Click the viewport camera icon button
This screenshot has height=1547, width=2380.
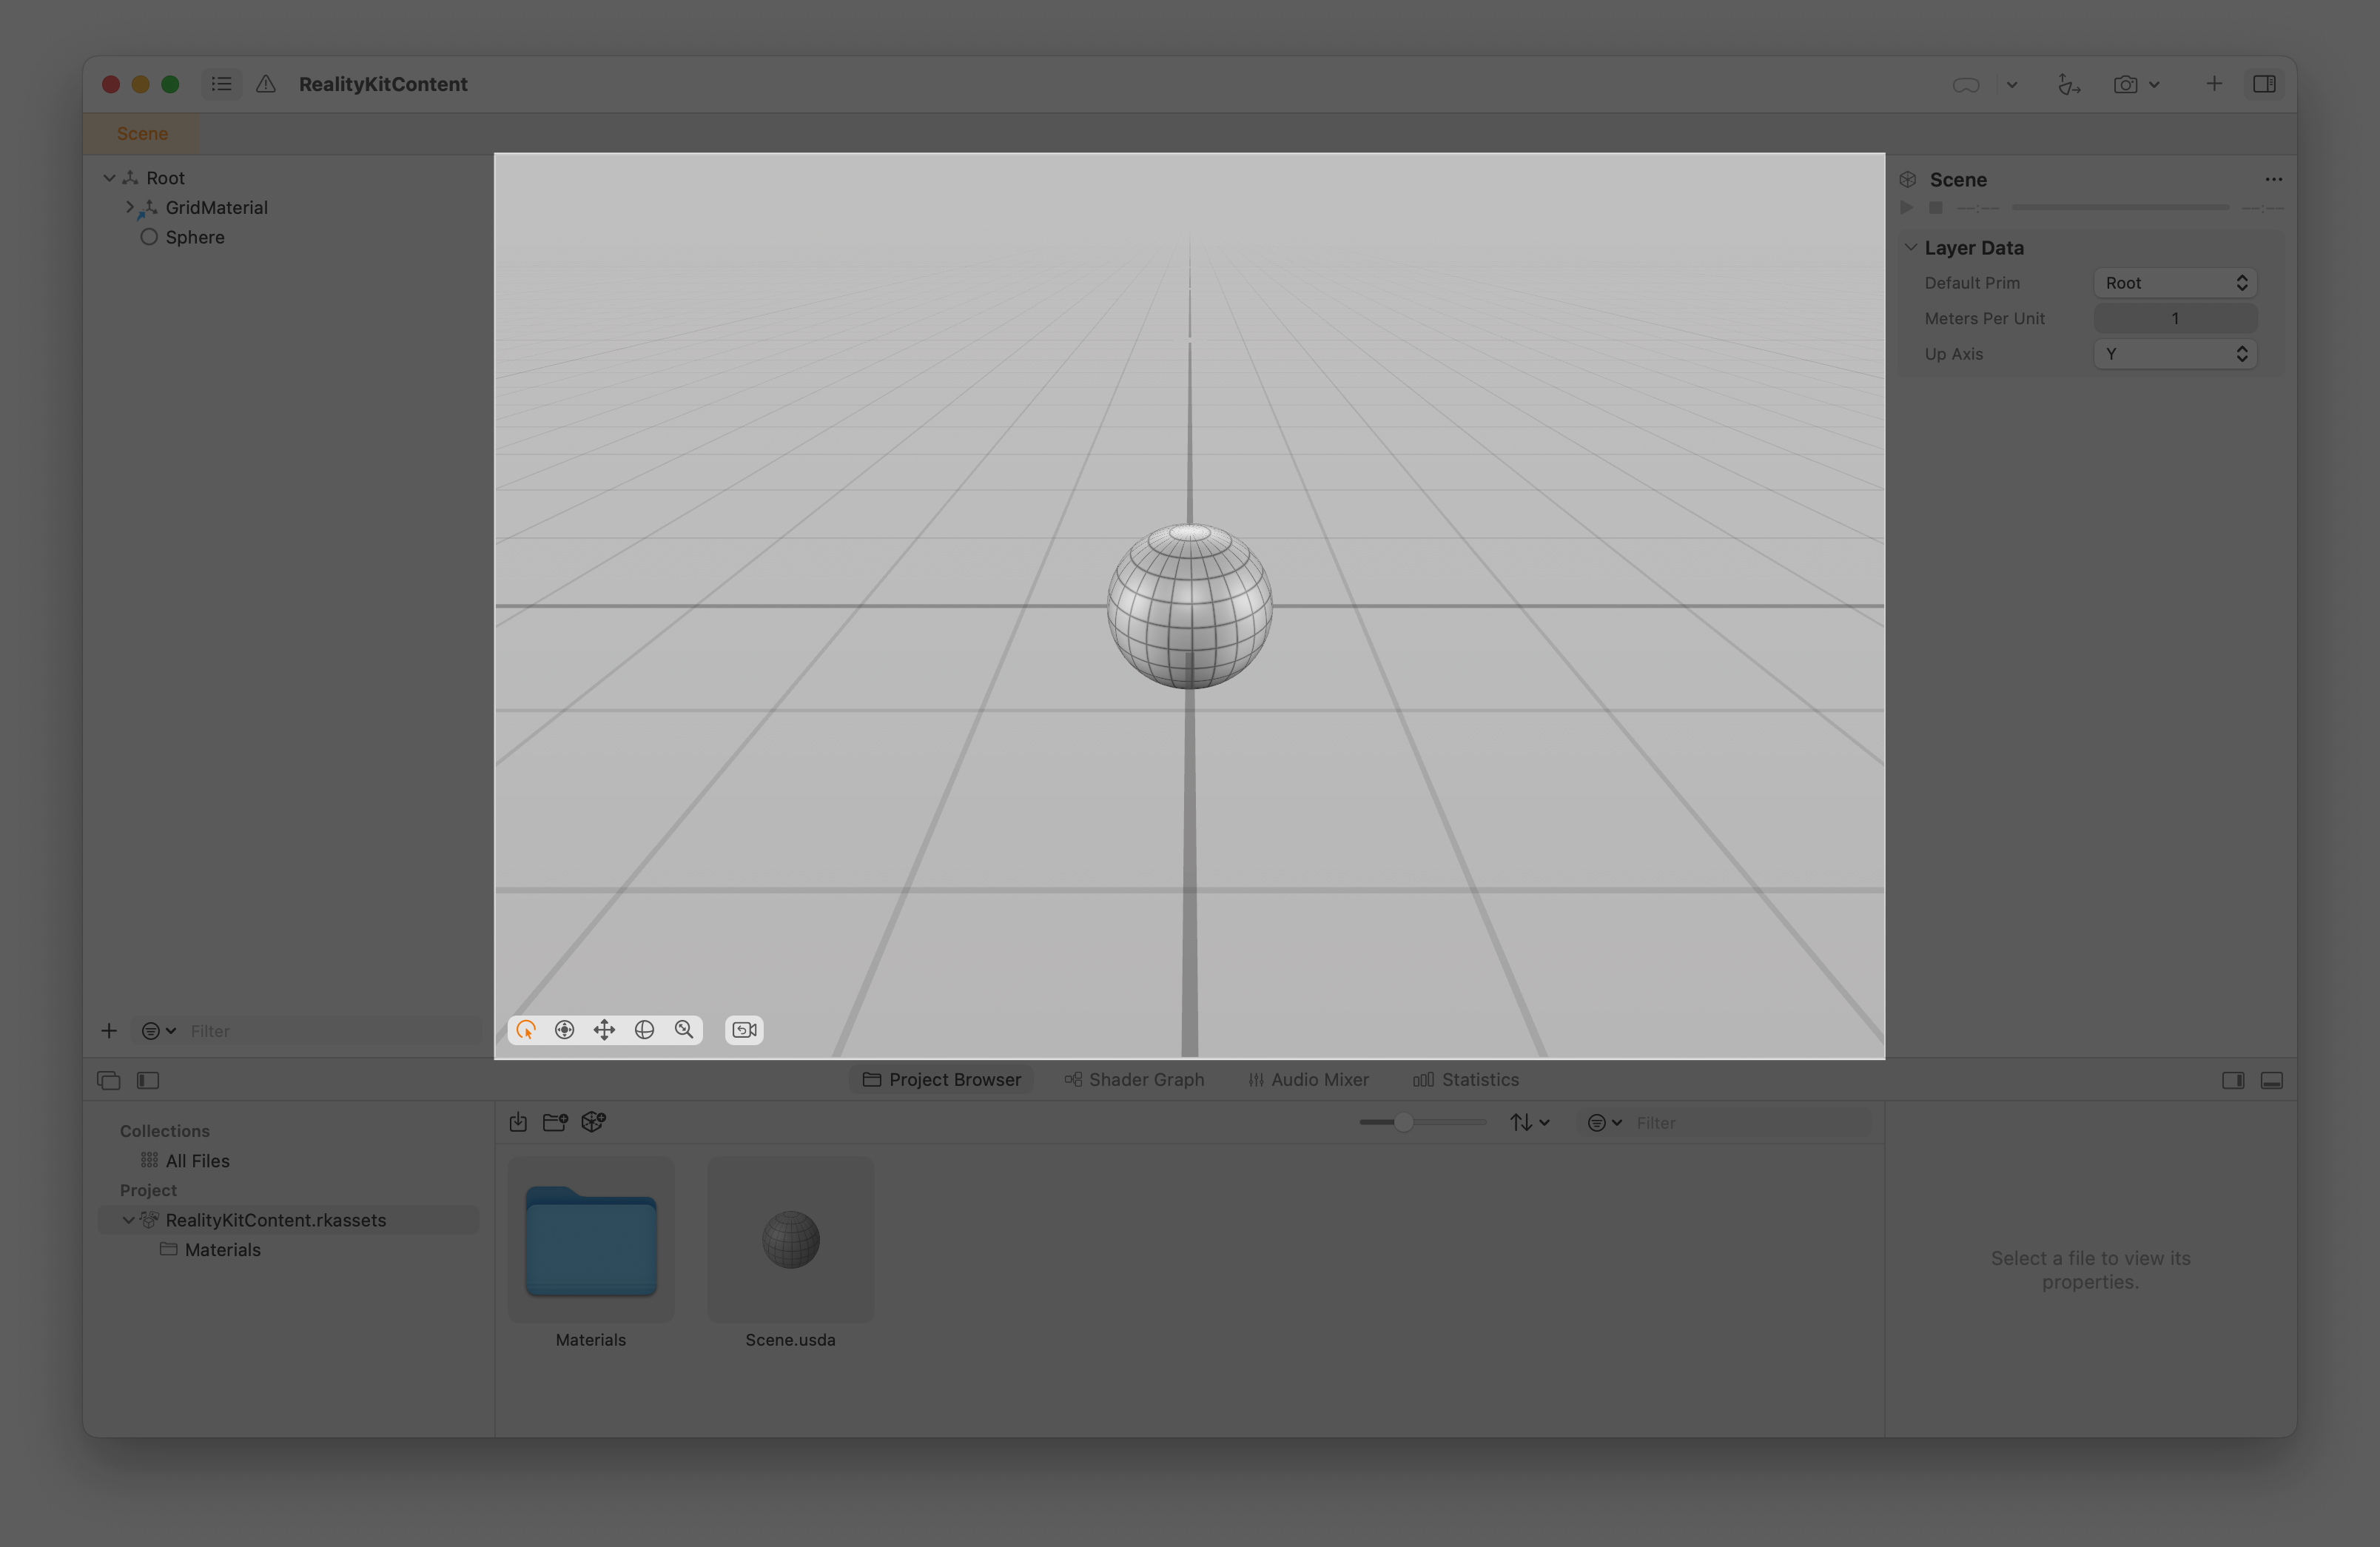[744, 1030]
